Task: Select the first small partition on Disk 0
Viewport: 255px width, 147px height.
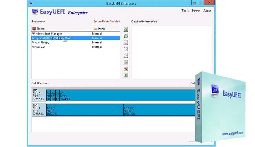Action: tap(48, 95)
